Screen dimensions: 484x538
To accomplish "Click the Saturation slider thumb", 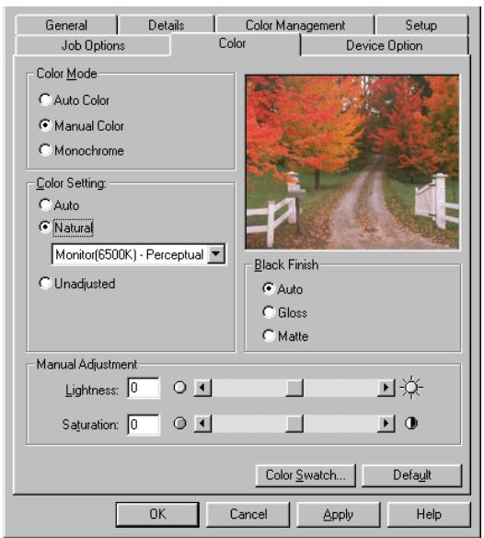I will tap(294, 424).
